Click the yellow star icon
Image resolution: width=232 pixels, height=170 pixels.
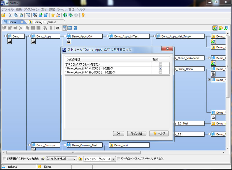pyautogui.click(x=53, y=15)
